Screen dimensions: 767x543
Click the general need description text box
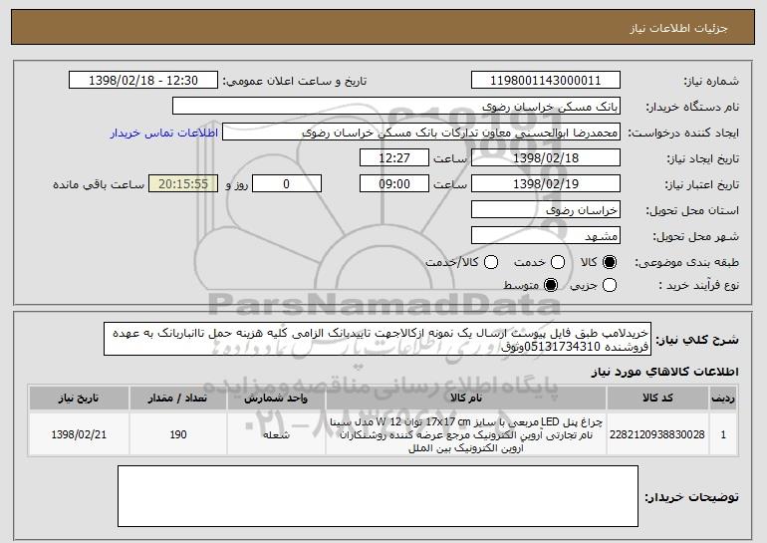[x=378, y=339]
